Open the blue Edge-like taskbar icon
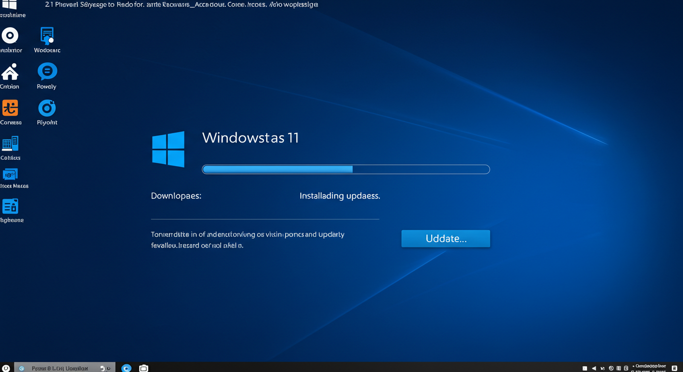 point(126,368)
